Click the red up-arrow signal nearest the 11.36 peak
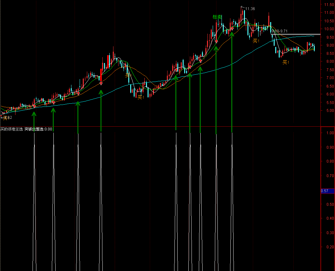 232,28
